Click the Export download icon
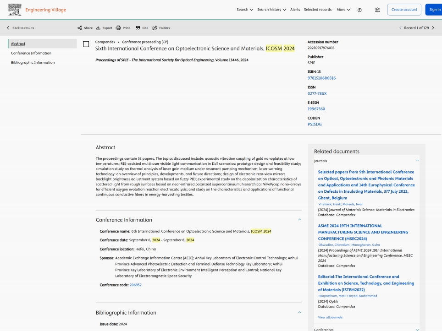442x331 pixels. 98,28
